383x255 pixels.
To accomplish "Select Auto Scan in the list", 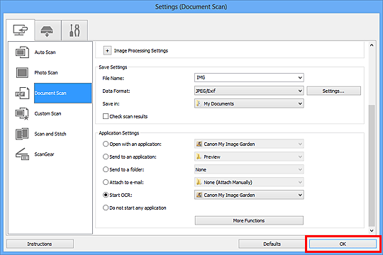I will [x=45, y=52].
